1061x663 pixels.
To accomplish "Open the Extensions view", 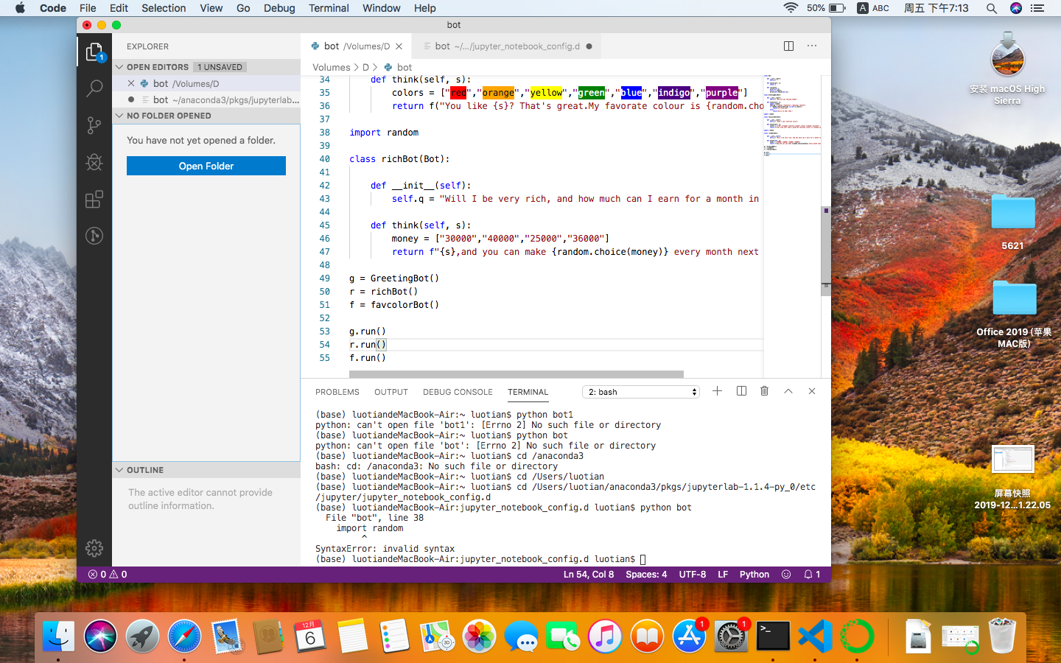I will [94, 199].
